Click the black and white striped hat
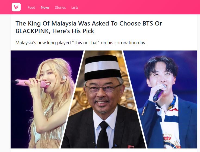The height and width of the screenshot is (152, 200). [x=102, y=68]
